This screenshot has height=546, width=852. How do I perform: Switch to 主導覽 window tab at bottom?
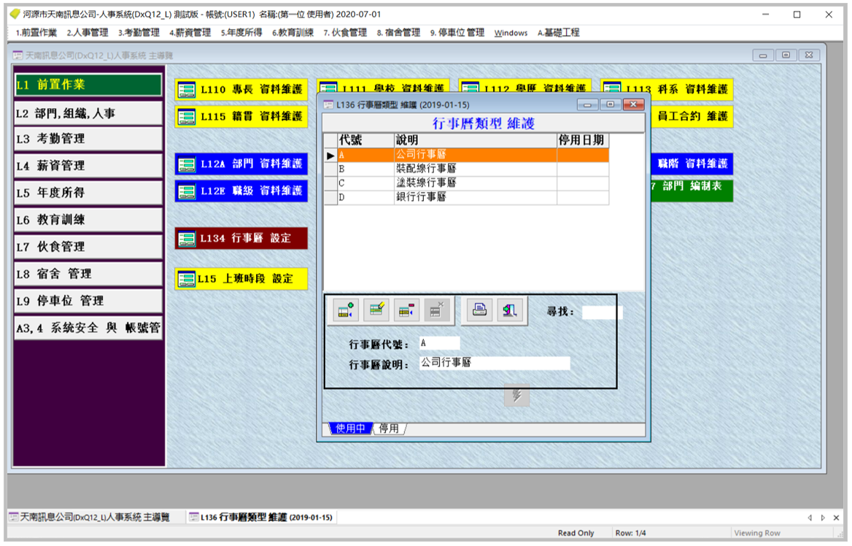[90, 518]
